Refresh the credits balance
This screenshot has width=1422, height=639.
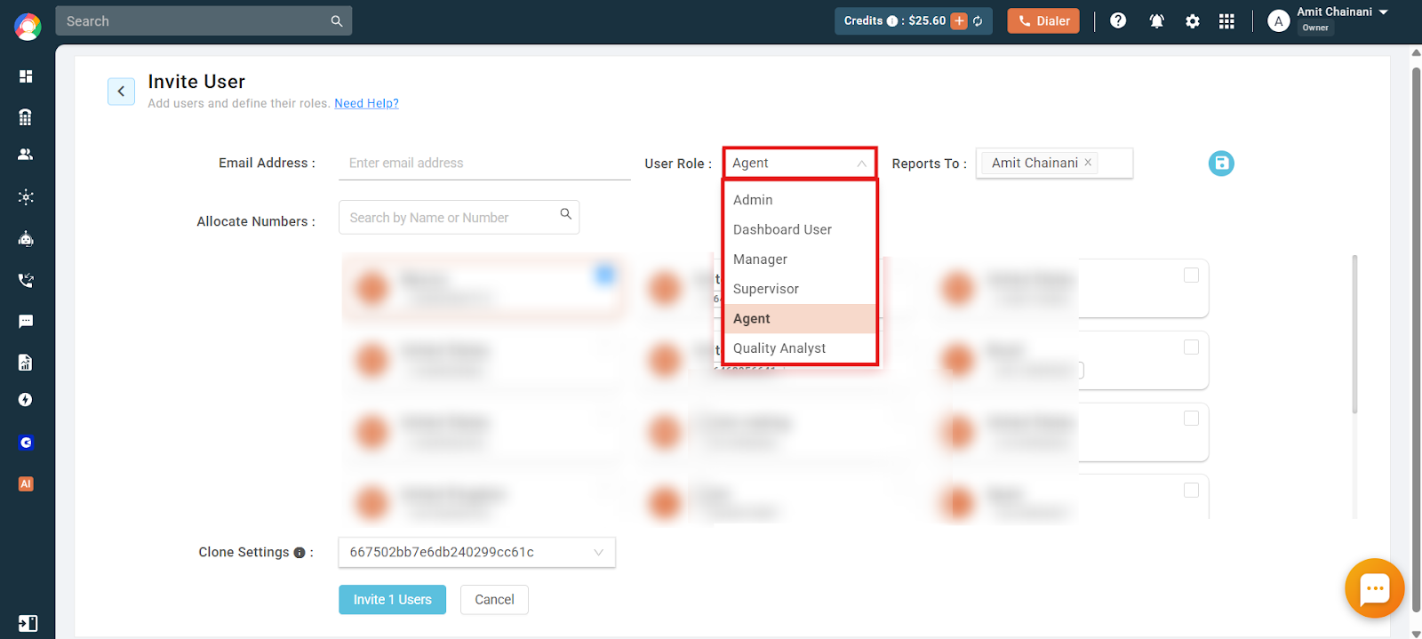point(978,21)
